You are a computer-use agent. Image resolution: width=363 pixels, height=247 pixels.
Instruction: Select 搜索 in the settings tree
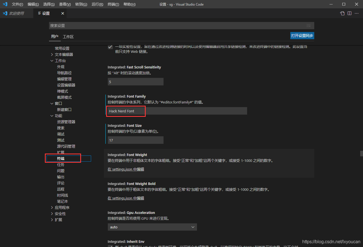[61, 128]
